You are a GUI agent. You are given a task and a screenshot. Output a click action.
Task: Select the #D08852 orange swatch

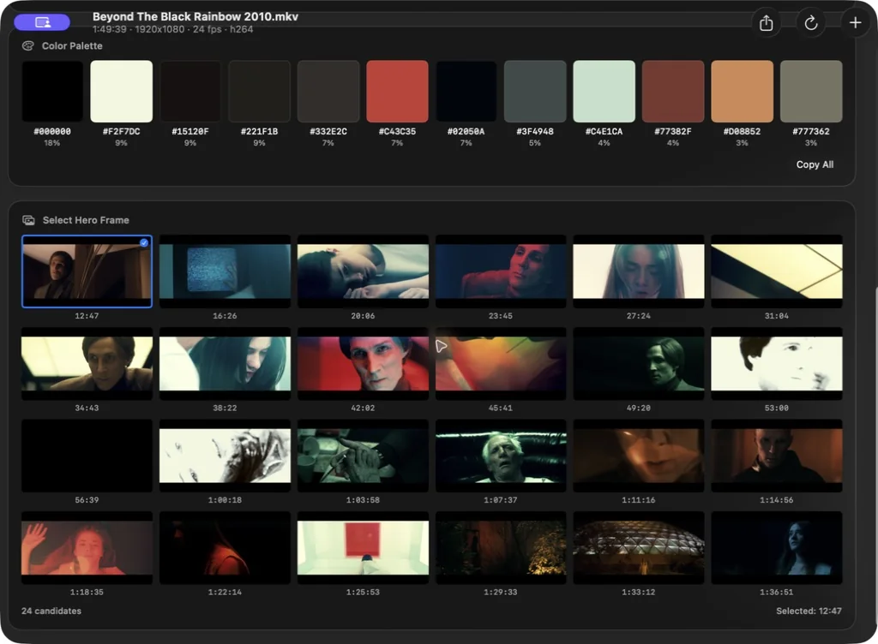point(742,91)
